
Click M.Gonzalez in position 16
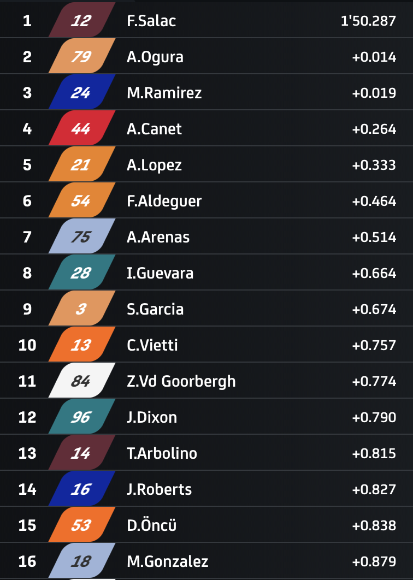167,561
